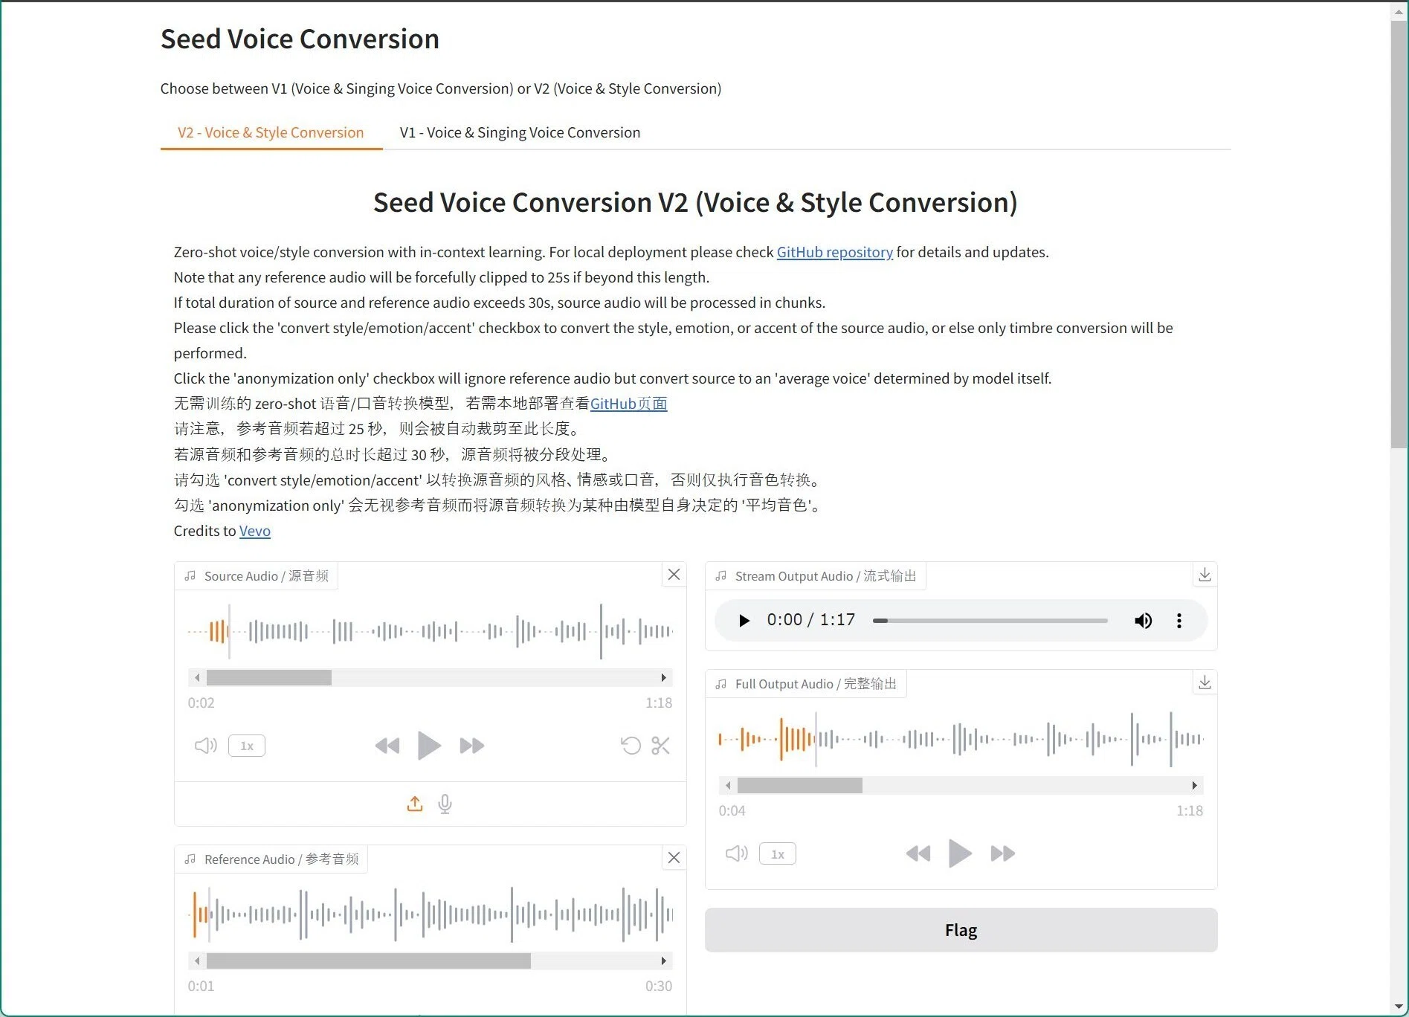The width and height of the screenshot is (1409, 1017).
Task: Record Source Audio from microphone
Action: click(x=445, y=804)
